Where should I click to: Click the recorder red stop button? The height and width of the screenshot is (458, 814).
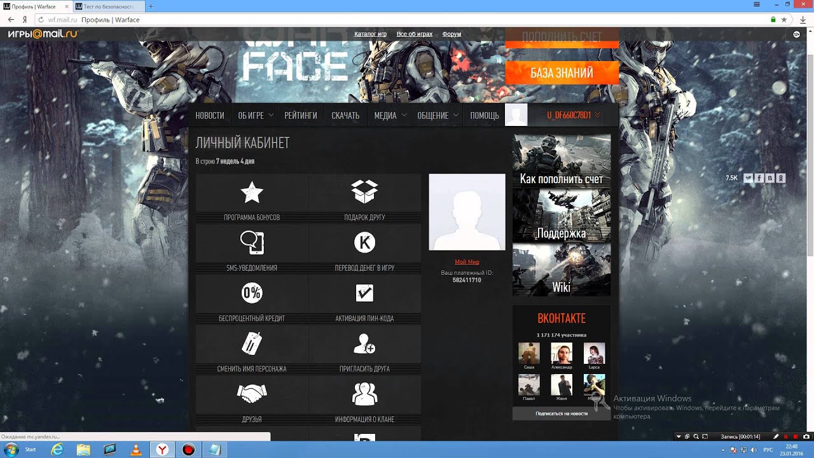(x=796, y=436)
